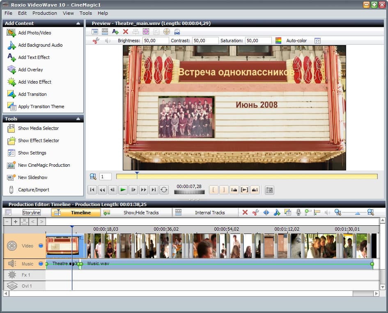The height and width of the screenshot is (313, 388).
Task: Click the red X delete icon in timeline toolbar
Action: click(245, 212)
